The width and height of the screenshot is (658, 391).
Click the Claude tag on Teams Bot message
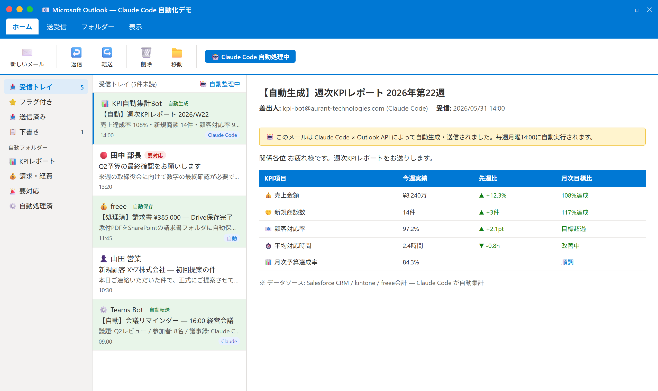[x=229, y=341]
